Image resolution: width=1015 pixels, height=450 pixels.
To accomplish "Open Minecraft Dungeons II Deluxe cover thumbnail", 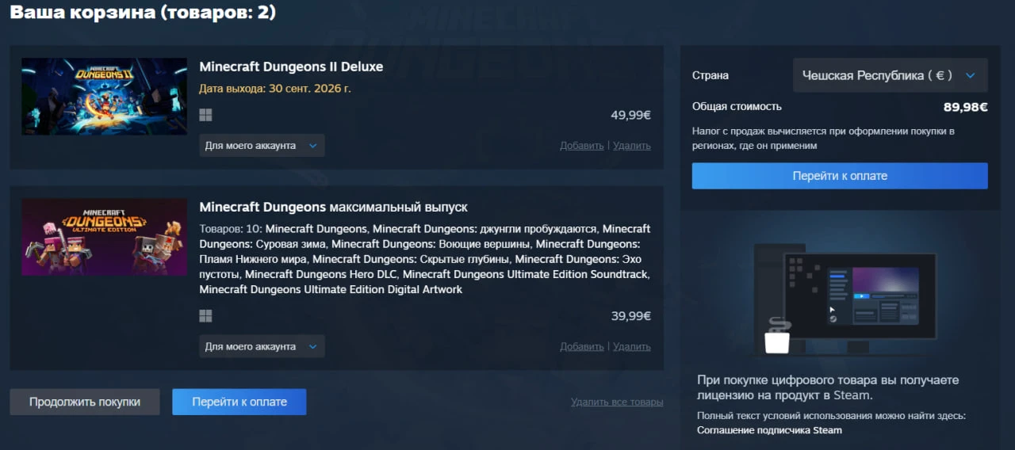I will point(104,96).
